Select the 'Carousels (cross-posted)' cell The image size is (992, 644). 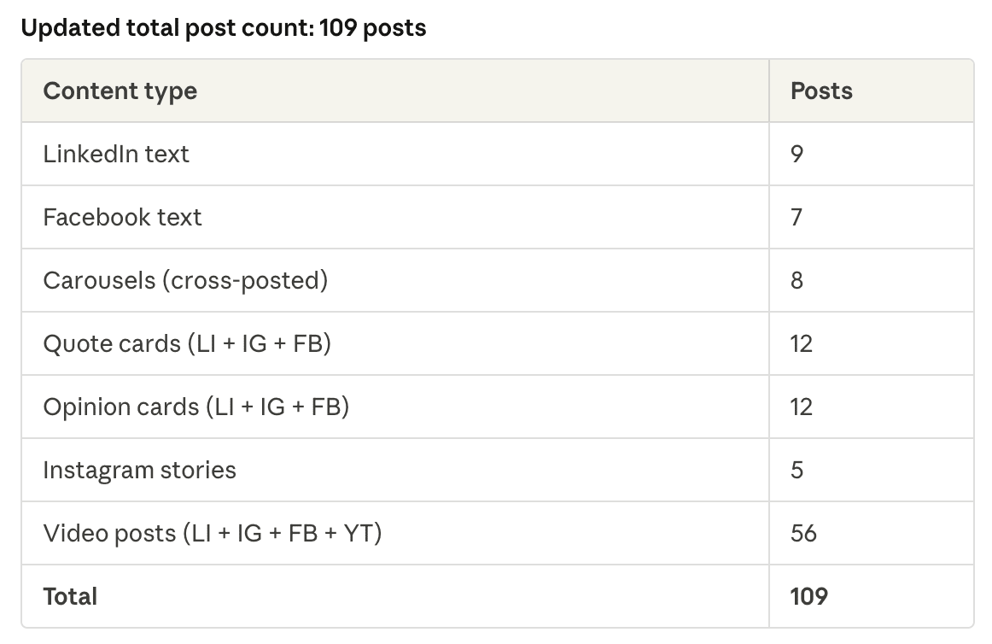pyautogui.click(x=185, y=280)
